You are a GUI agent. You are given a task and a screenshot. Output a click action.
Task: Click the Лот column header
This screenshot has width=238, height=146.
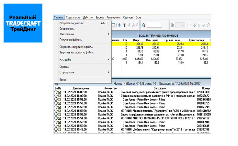point(125,40)
